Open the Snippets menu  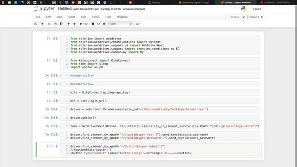(122, 17)
